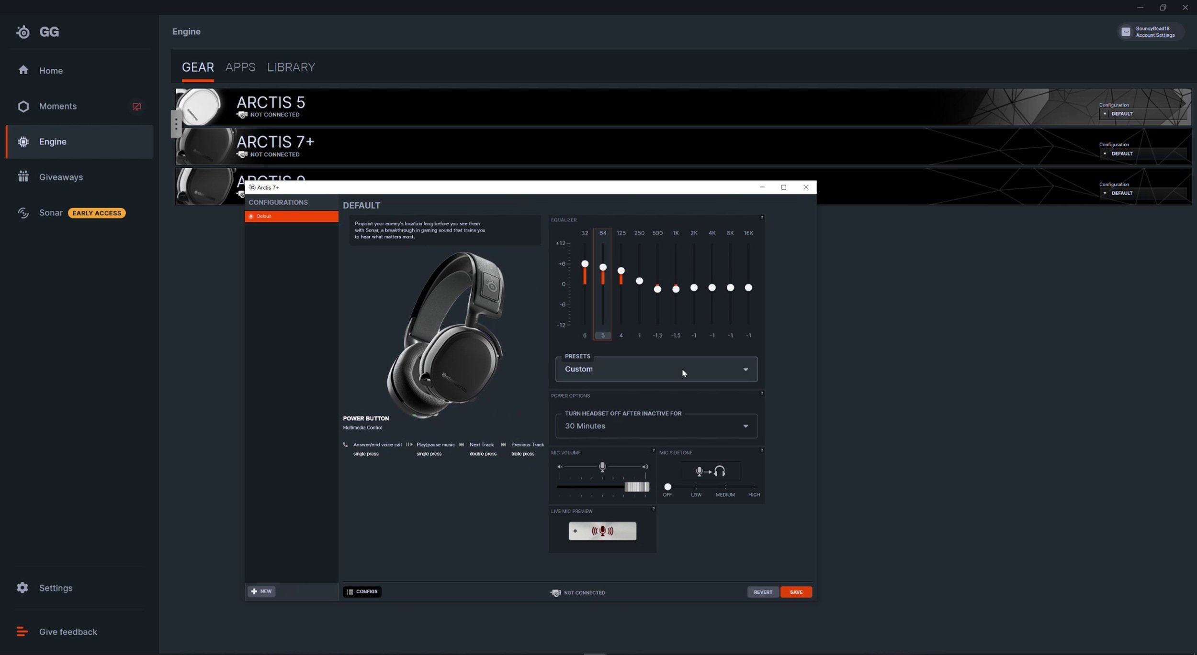Open the Giveaways gift icon
Viewport: 1197px width, 655px height.
[x=23, y=177]
